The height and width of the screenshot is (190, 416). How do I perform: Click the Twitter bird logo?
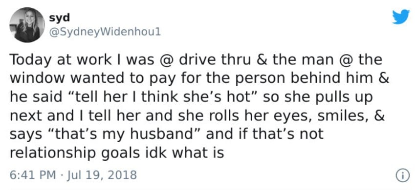[401, 17]
